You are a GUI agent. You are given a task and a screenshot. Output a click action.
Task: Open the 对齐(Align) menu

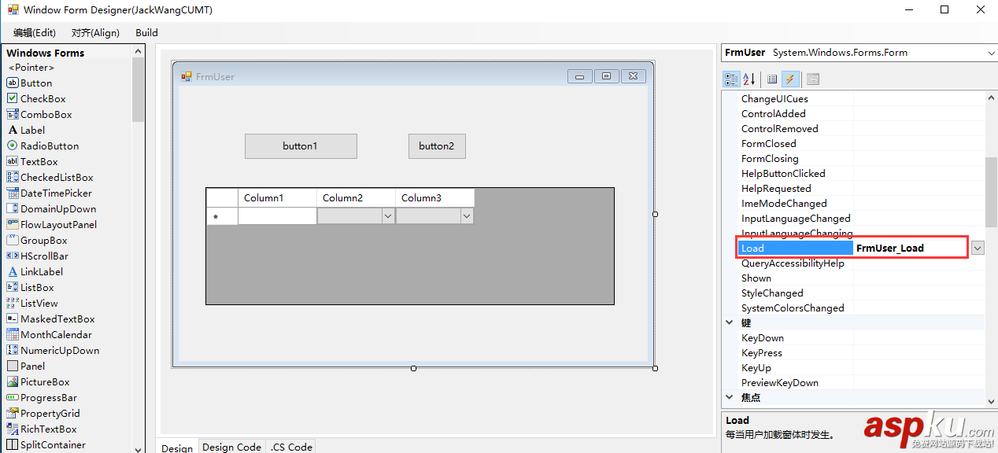point(95,32)
